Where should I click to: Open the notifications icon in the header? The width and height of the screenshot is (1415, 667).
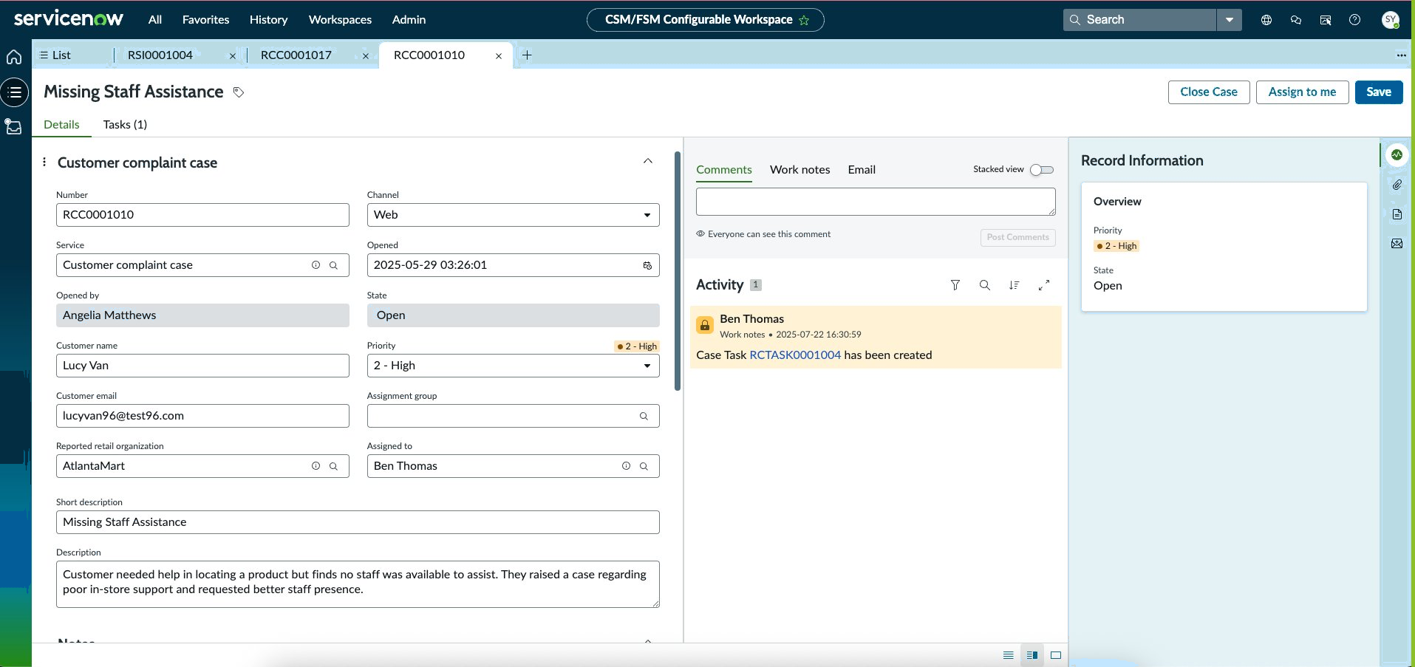click(x=1326, y=20)
